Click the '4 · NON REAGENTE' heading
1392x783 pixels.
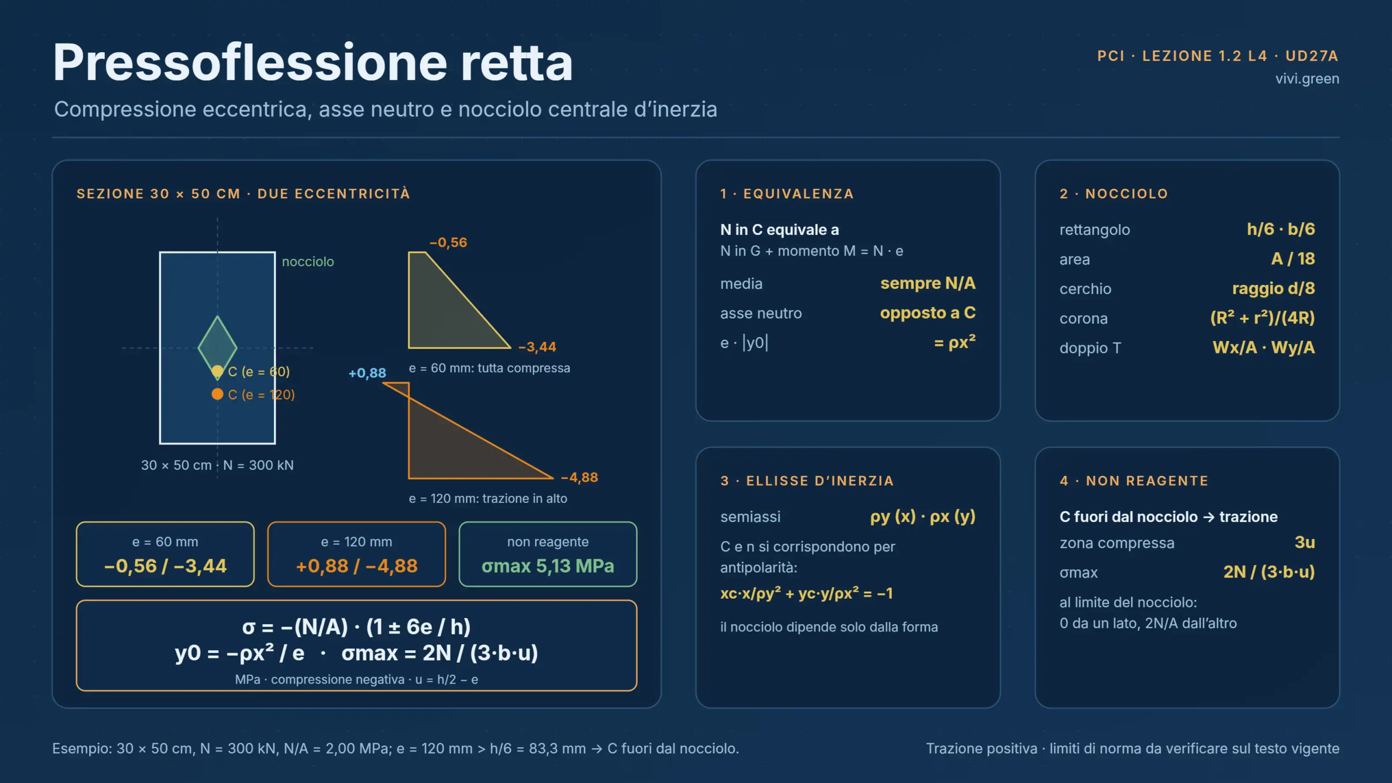point(1134,481)
